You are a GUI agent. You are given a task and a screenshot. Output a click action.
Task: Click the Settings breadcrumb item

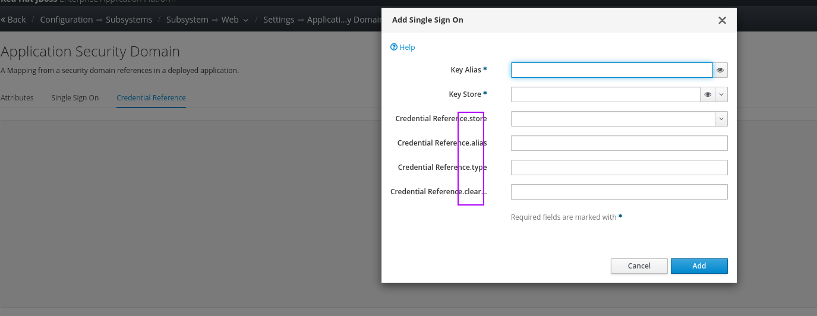[279, 20]
